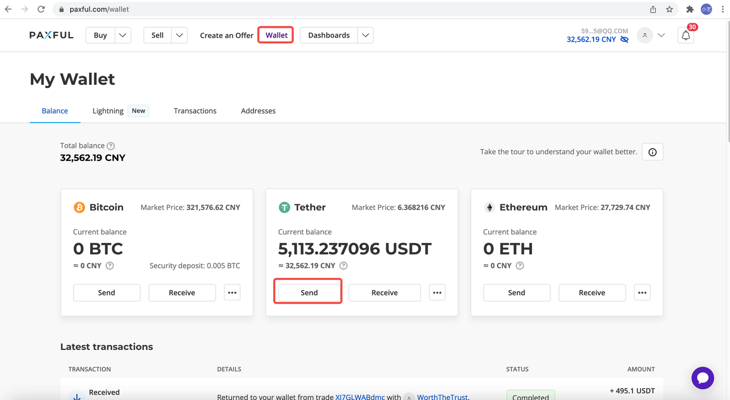This screenshot has height=400, width=730.
Task: Open notifications bell with 30 badge
Action: click(686, 35)
